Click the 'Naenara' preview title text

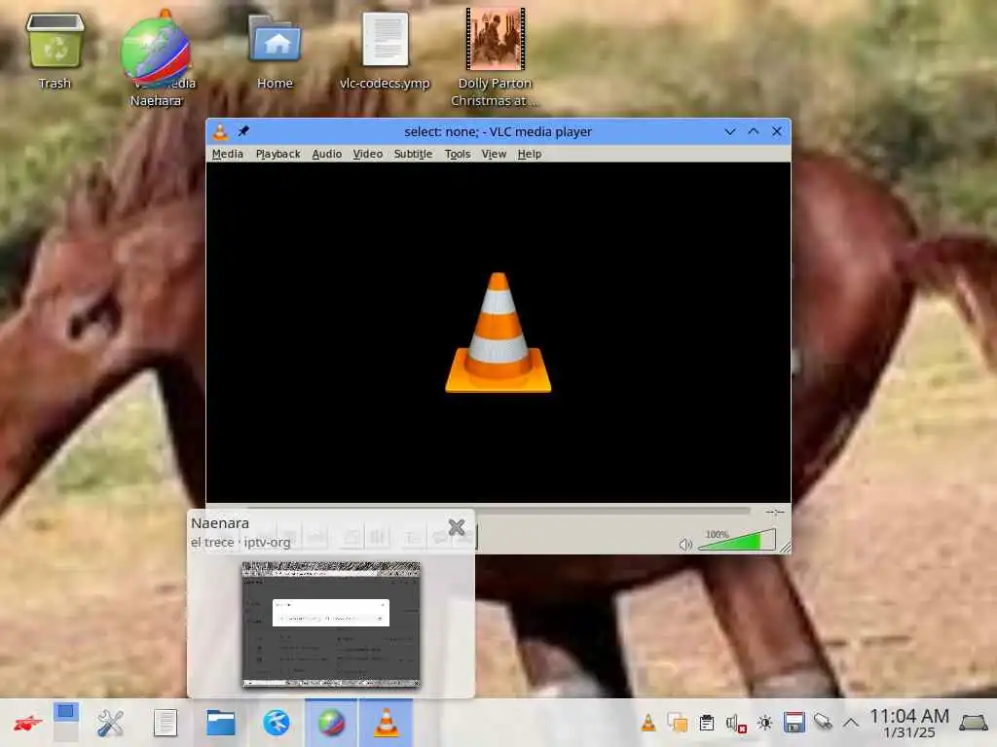click(220, 523)
